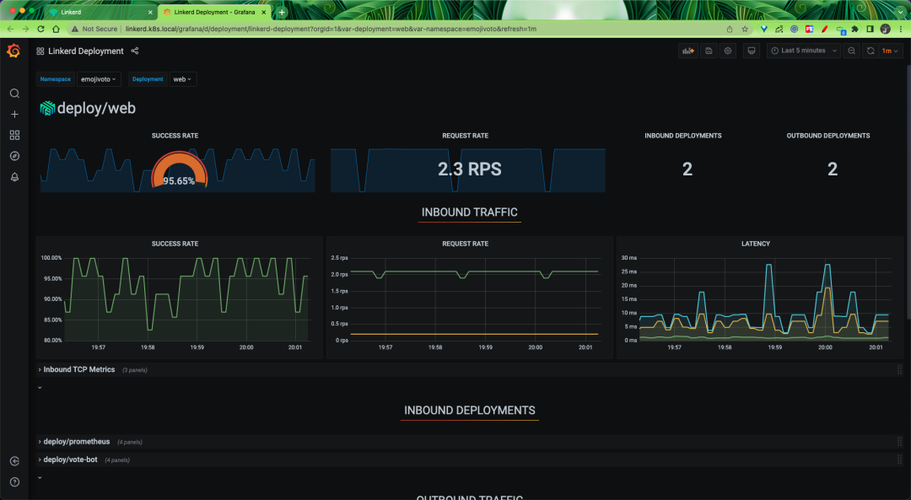
Task: Cycle view mode with monitor icon
Action: pyautogui.click(x=752, y=51)
